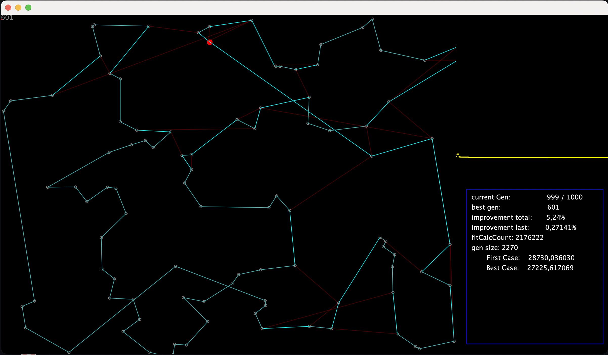Screen dimensions: 608x355
Task: Maximize window using green title button
Action: pyautogui.click(x=28, y=8)
